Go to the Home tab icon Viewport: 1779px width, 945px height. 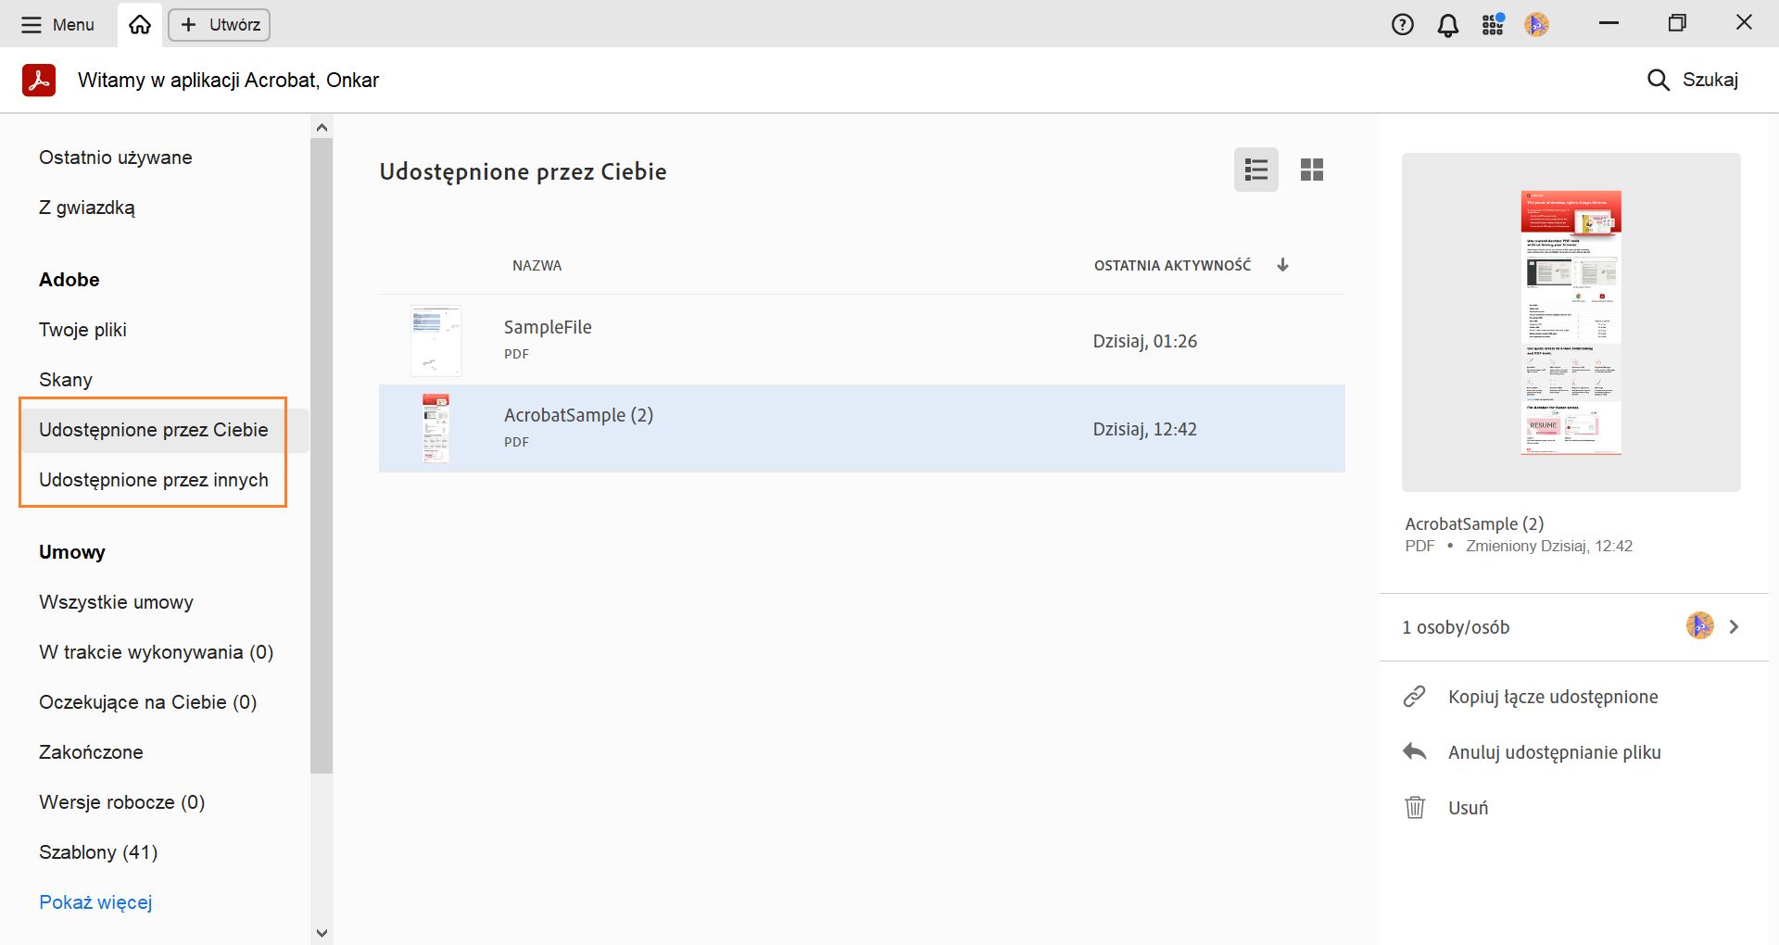[x=140, y=24]
